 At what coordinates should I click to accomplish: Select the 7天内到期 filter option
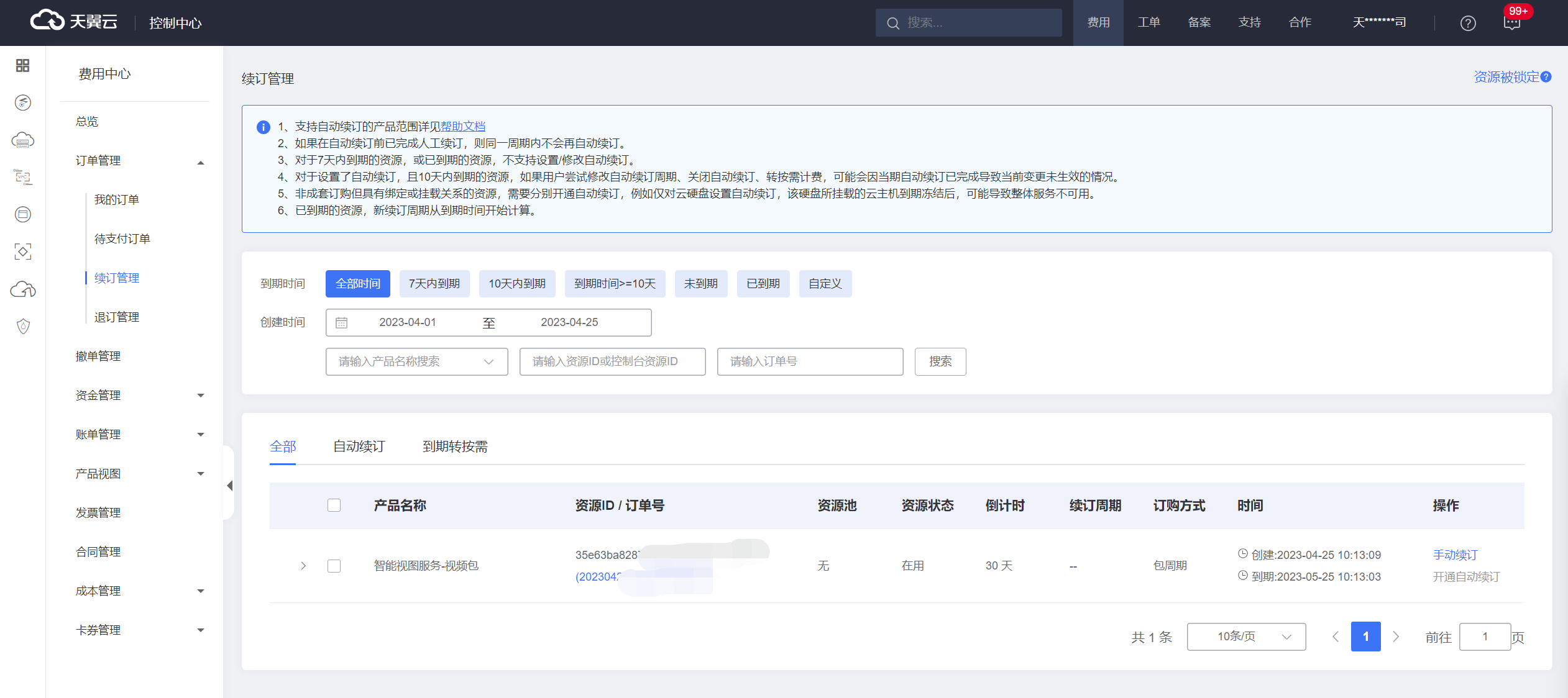pos(434,284)
